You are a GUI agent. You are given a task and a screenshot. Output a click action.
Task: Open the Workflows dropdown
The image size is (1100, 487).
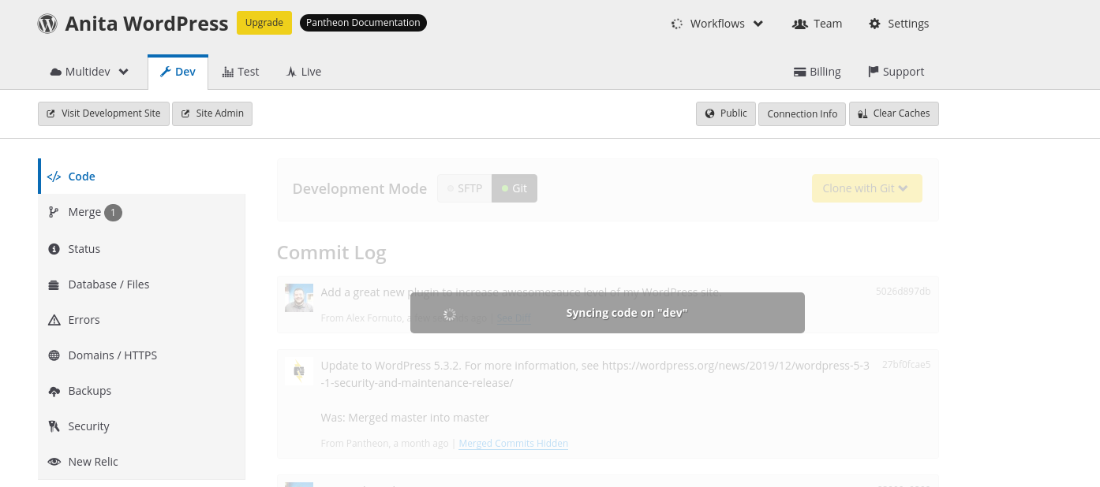coord(716,23)
